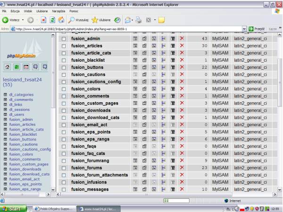Click the phpMyAdmin Home icon in sidebar

click(x=7, y=67)
